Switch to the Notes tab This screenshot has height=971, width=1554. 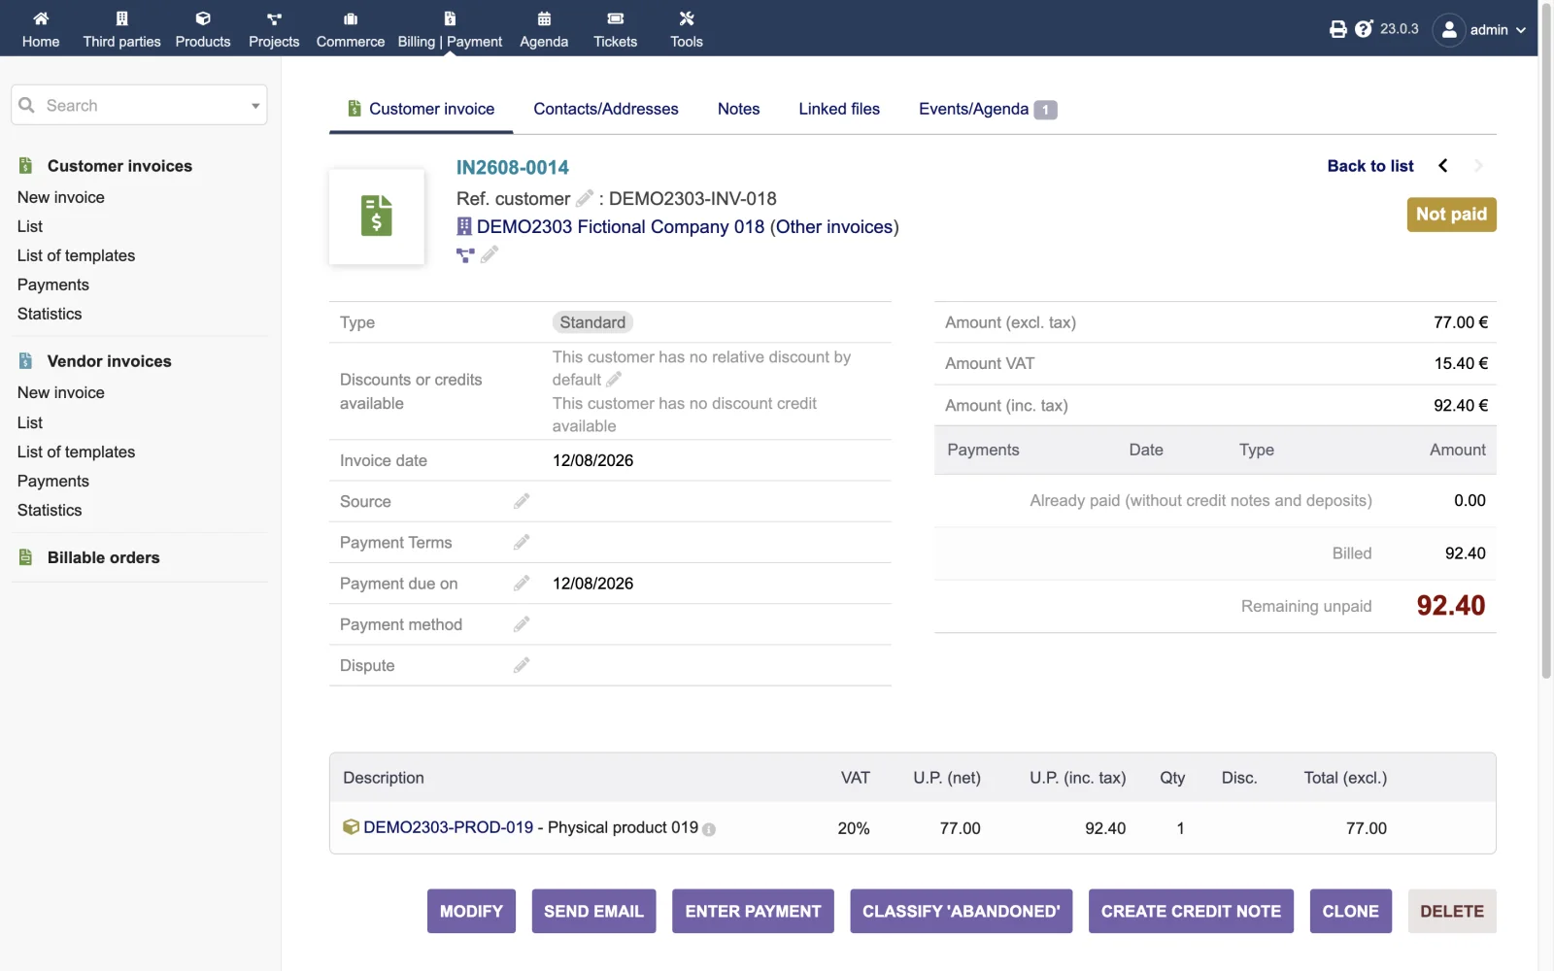point(738,109)
